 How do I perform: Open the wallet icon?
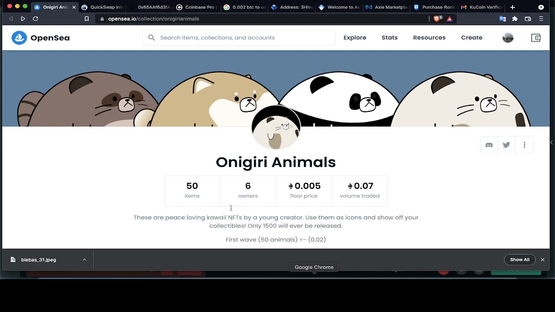pos(536,38)
